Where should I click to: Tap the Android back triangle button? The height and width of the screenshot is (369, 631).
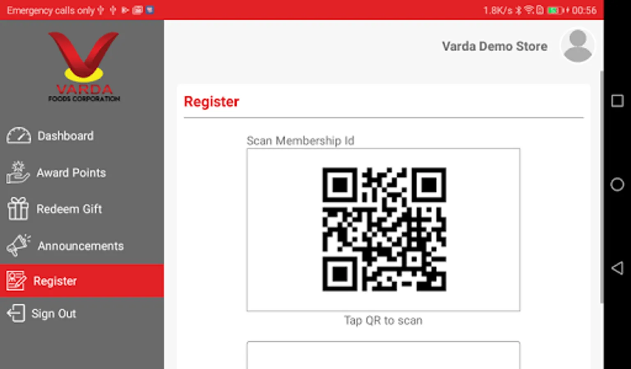[x=617, y=268]
